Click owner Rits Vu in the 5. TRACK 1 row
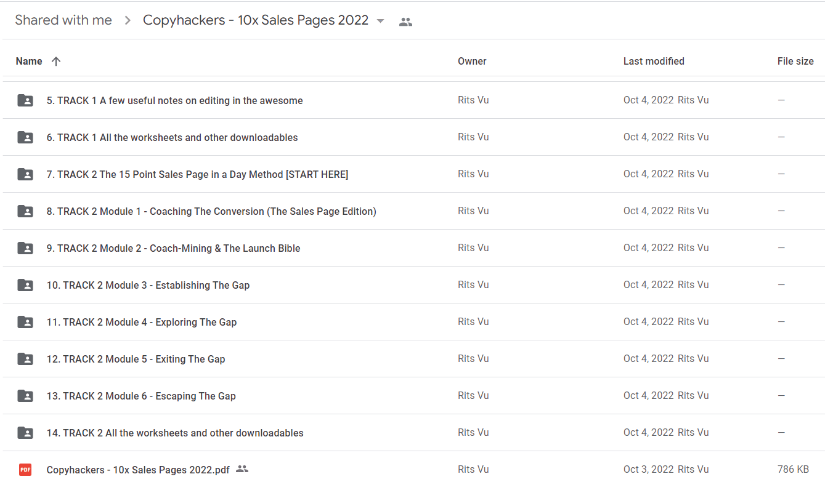825x482 pixels. pos(473,100)
